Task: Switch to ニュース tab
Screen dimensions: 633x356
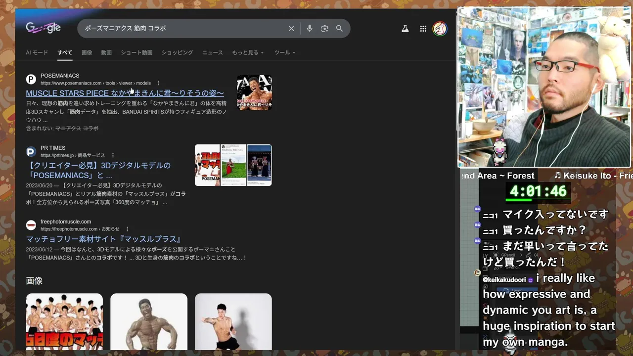Action: point(213,52)
